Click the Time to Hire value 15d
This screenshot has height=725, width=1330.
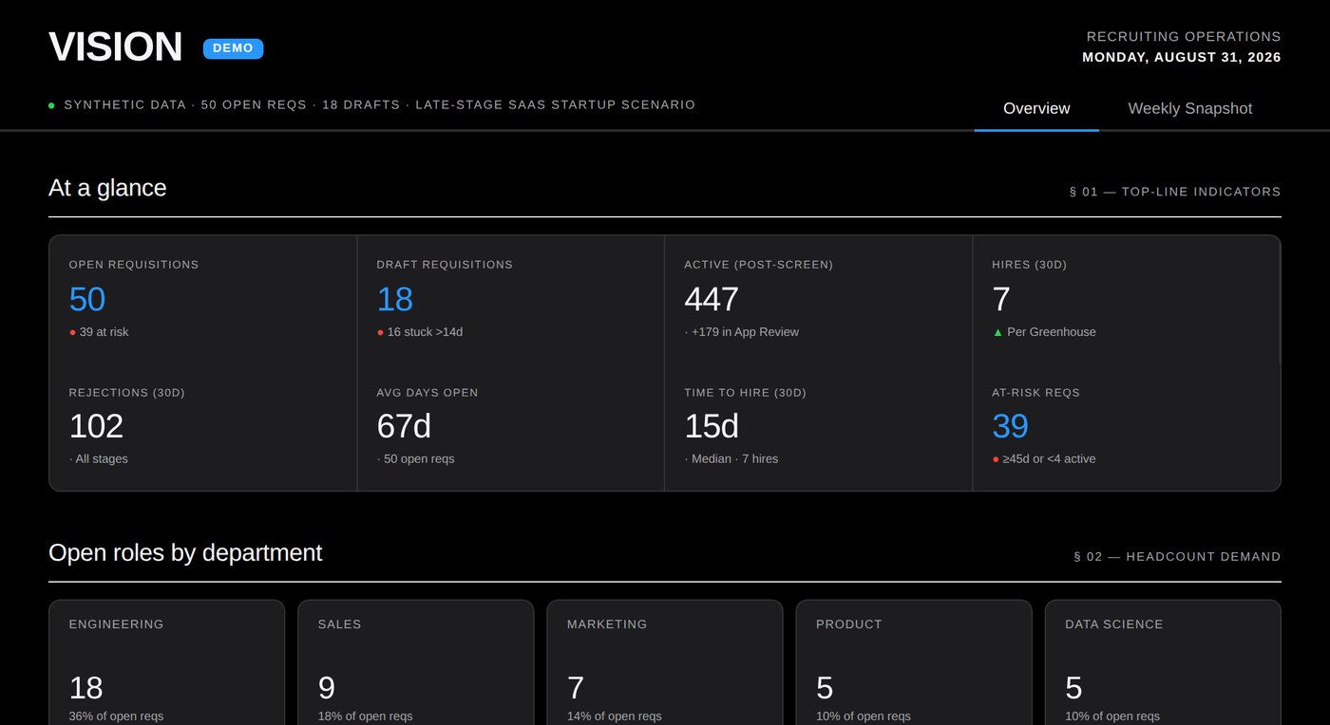click(712, 426)
